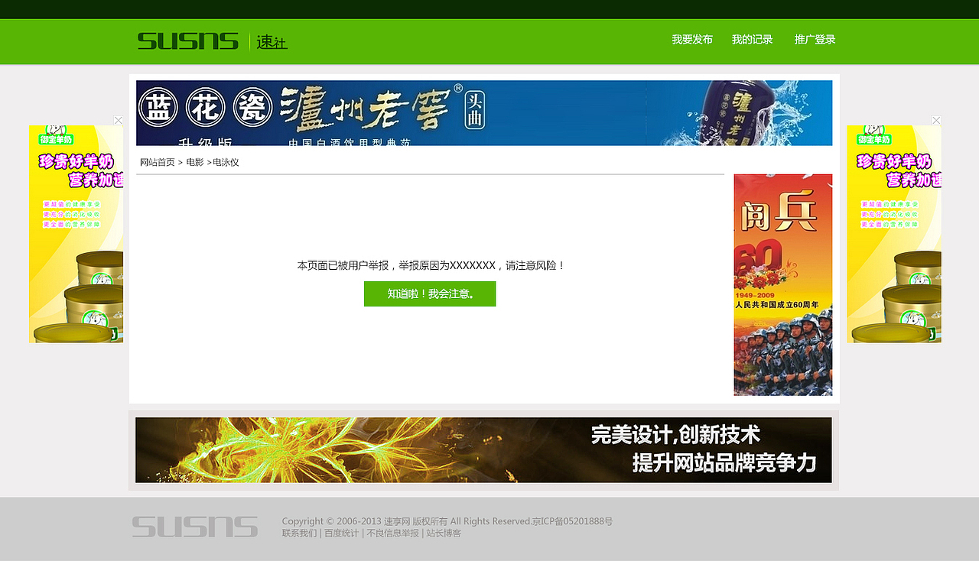Open the 泸州老窖 banner advertisement

(483, 112)
